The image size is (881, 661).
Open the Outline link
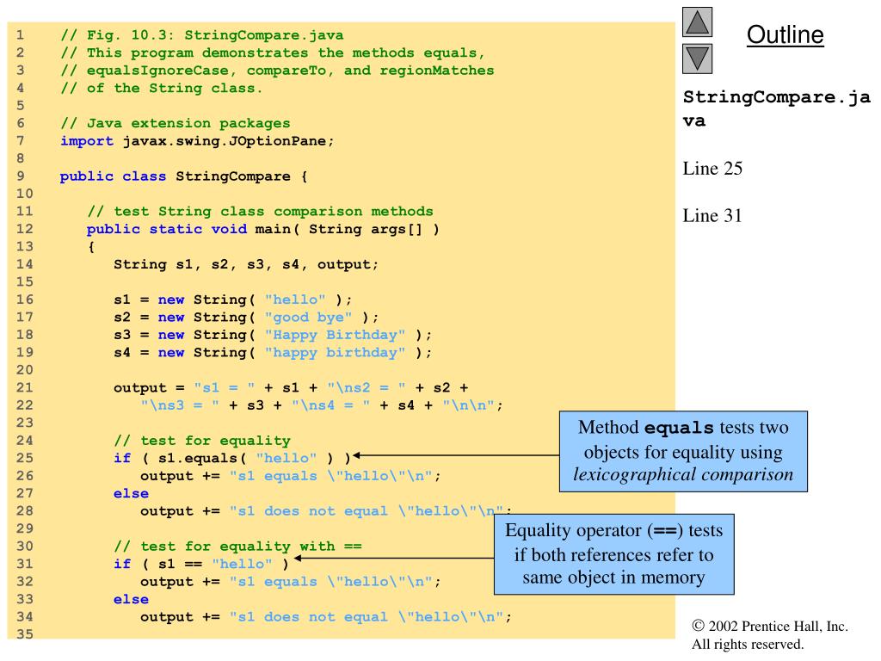[x=785, y=34]
